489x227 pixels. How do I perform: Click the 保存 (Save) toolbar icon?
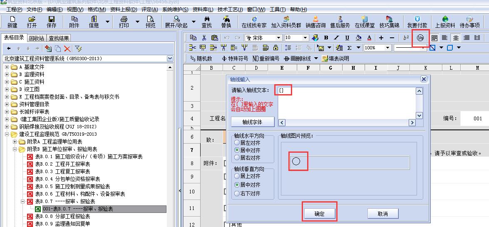click(51, 22)
